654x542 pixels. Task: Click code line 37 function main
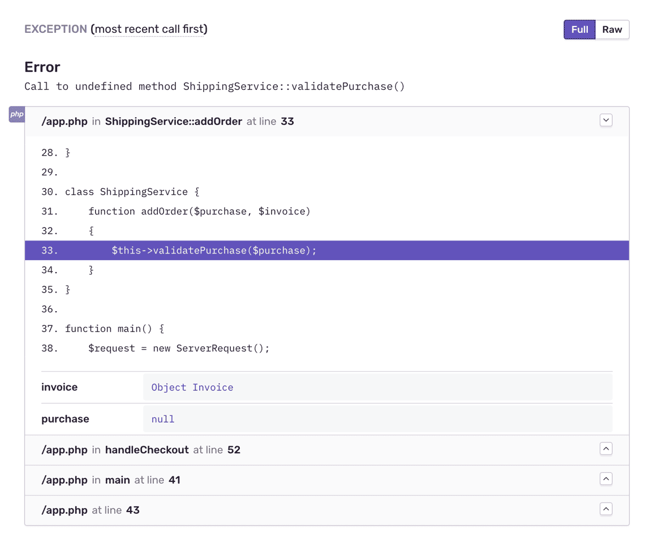click(x=114, y=329)
